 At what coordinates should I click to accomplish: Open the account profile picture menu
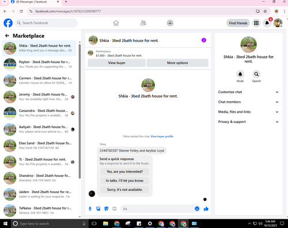pyautogui.click(x=278, y=23)
